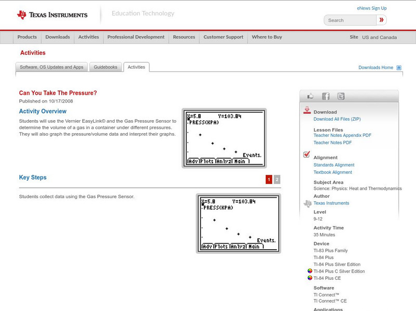This screenshot has width=416, height=311.
Task: Open the Professional Development menu
Action: [x=136, y=37]
